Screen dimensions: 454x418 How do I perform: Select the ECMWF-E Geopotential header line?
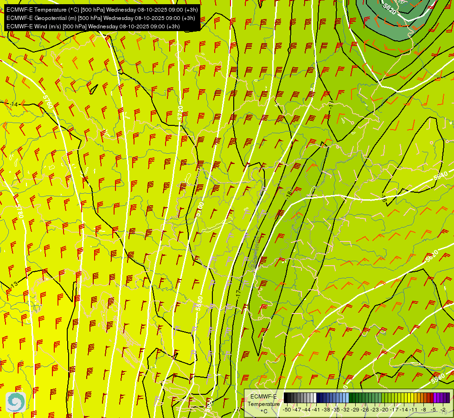101,18
